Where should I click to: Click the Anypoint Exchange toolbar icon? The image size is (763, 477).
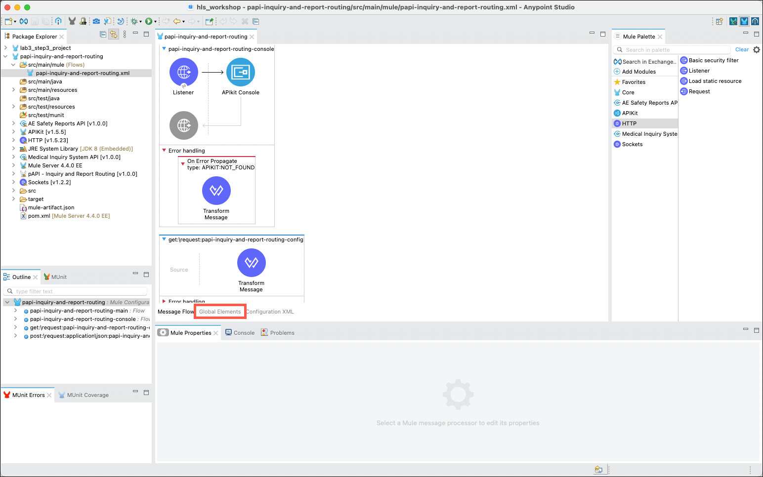[x=23, y=21]
